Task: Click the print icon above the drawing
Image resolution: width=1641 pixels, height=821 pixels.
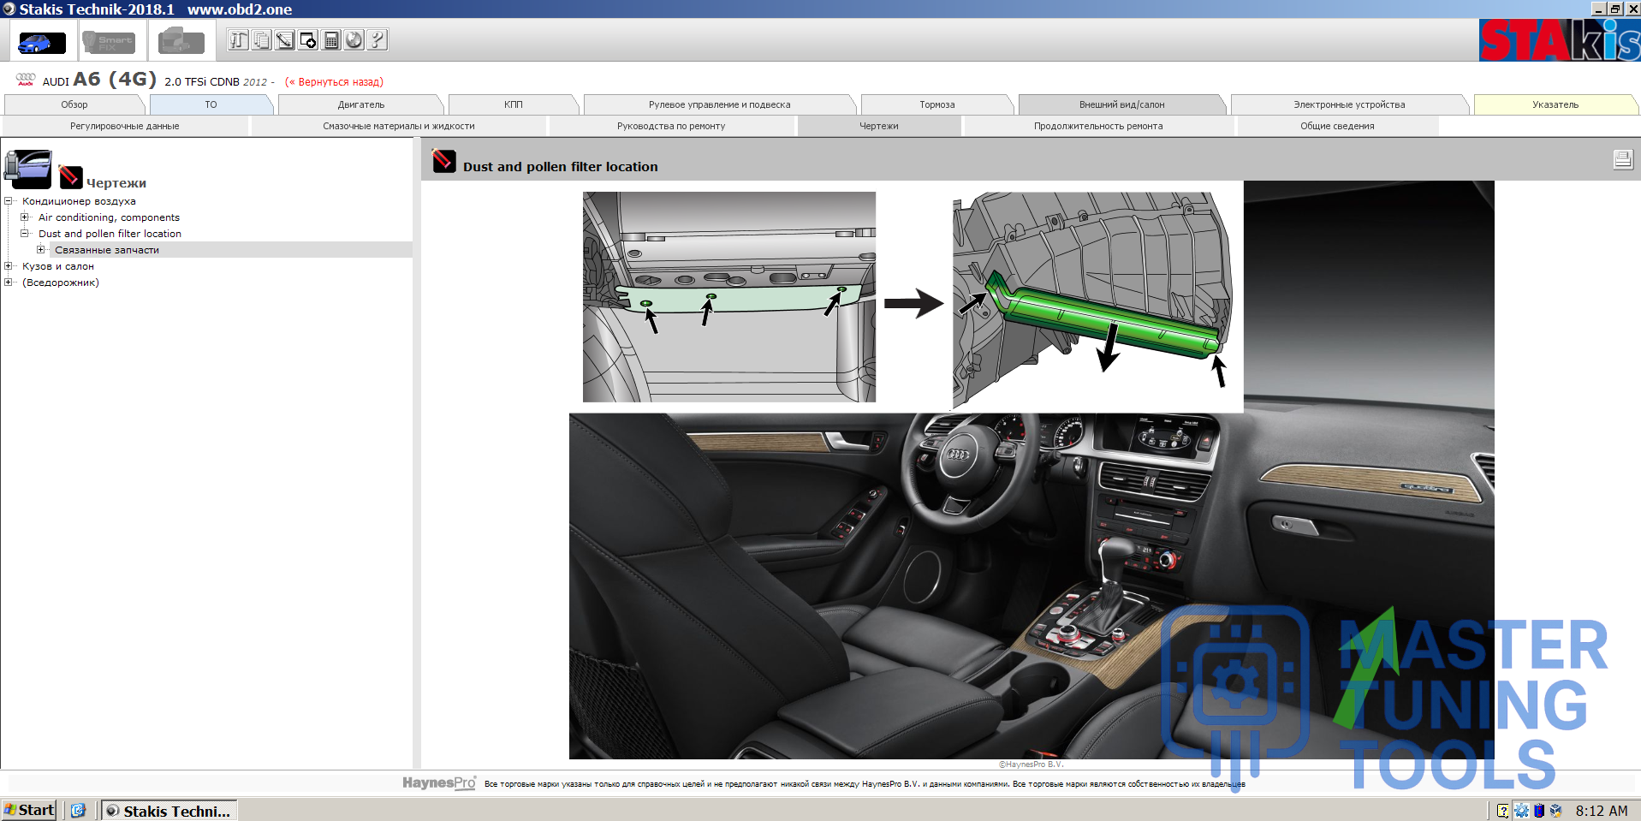Action: (1622, 159)
